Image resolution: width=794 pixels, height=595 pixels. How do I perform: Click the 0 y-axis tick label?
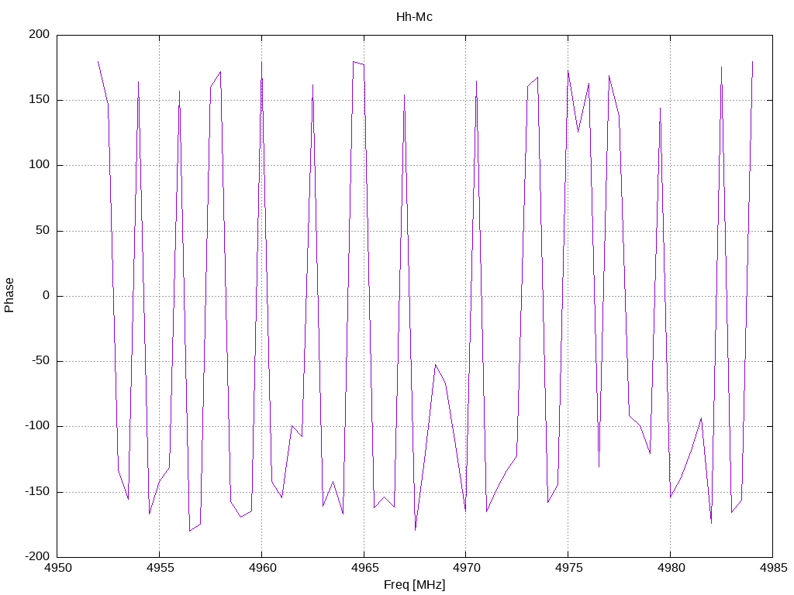(46, 295)
